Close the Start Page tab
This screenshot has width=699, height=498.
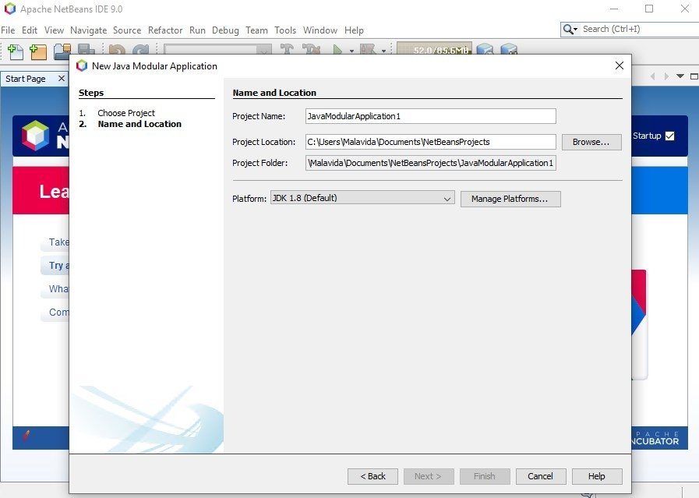pyautogui.click(x=62, y=79)
